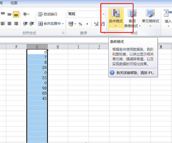The height and width of the screenshot is (143, 172).
Task: Increase decimal places icon
Action: [96, 24]
